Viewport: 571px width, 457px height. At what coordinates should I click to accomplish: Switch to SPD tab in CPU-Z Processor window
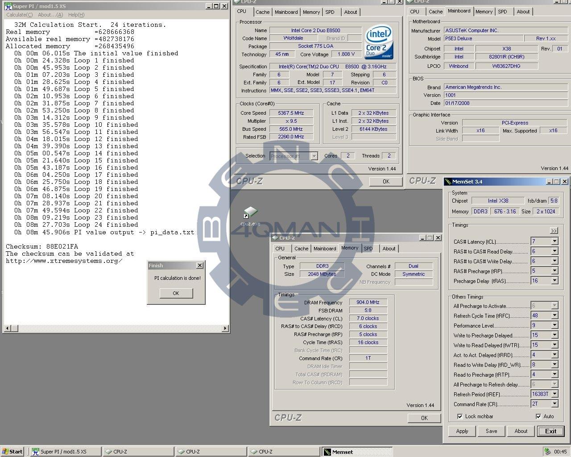(330, 12)
